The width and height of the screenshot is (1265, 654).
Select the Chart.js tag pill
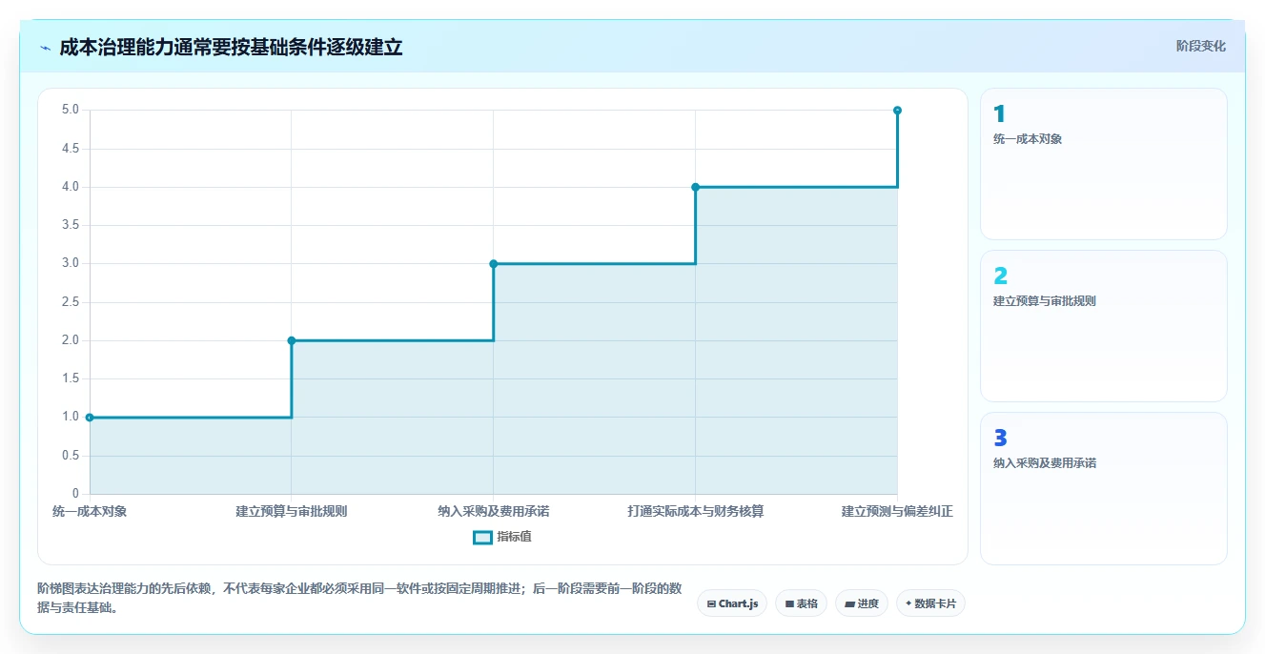[x=732, y=603]
